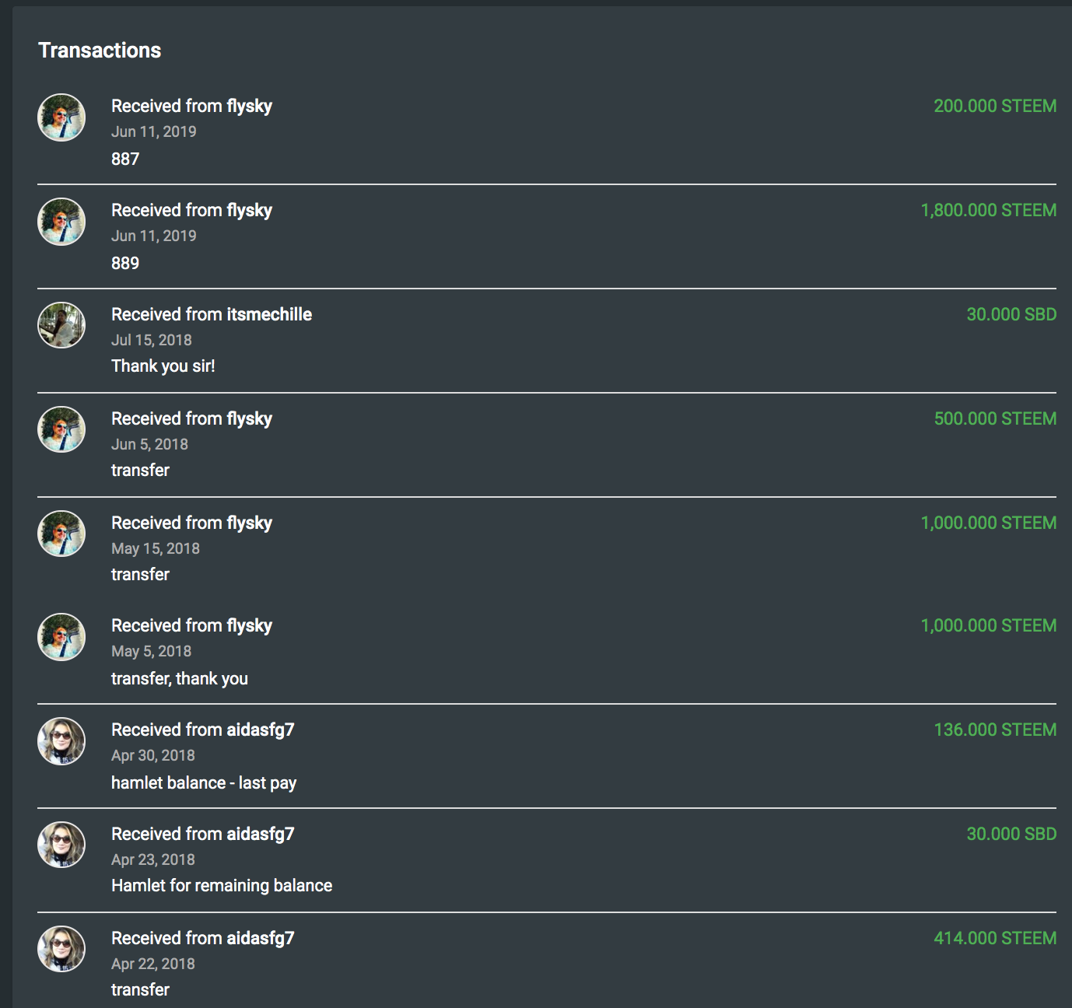The width and height of the screenshot is (1072, 1008).
Task: Click the 1,800.000 STEEM amount
Action: click(x=988, y=211)
